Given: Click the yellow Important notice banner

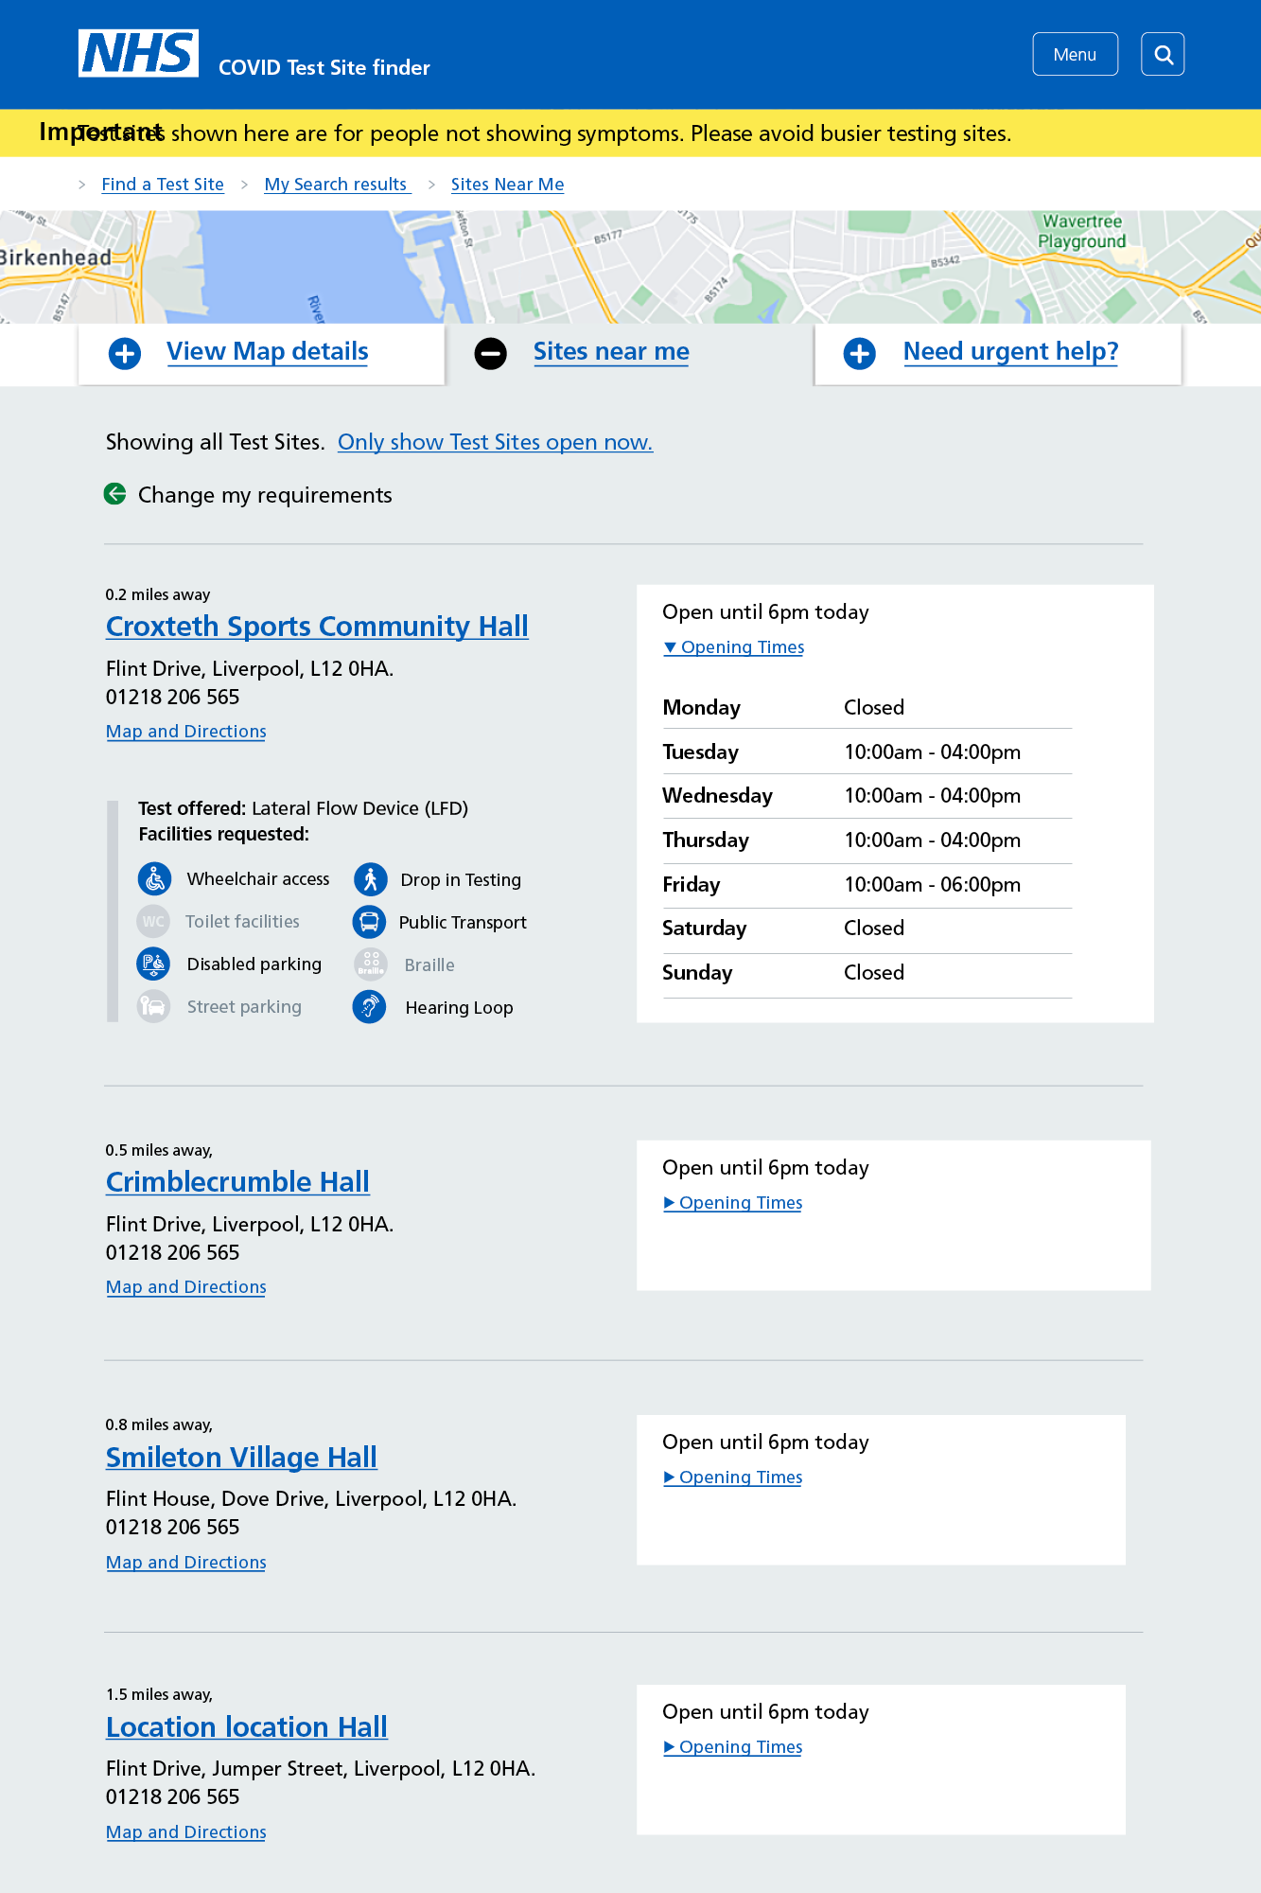Looking at the screenshot, I should 630,133.
